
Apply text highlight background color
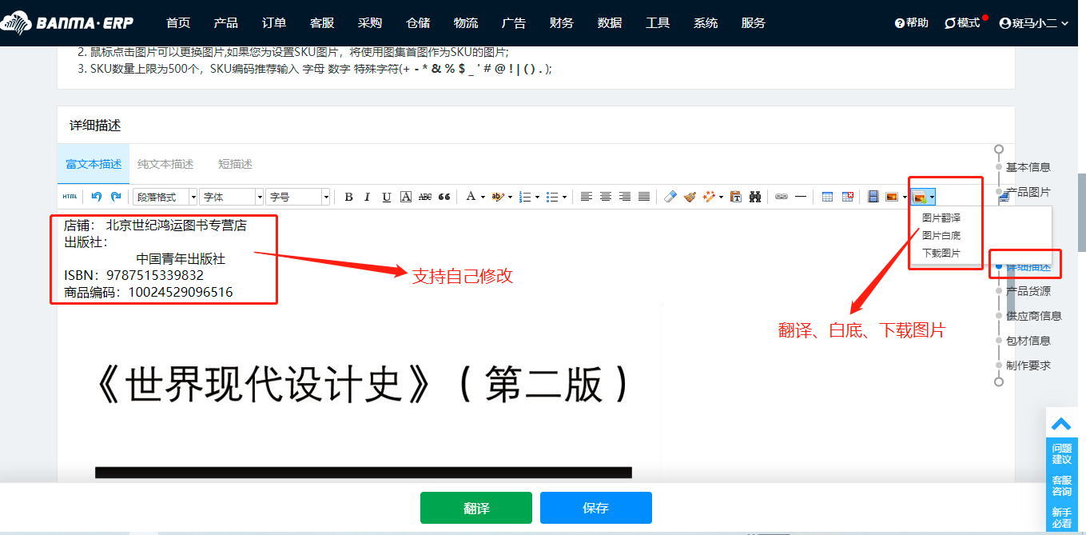[498, 197]
